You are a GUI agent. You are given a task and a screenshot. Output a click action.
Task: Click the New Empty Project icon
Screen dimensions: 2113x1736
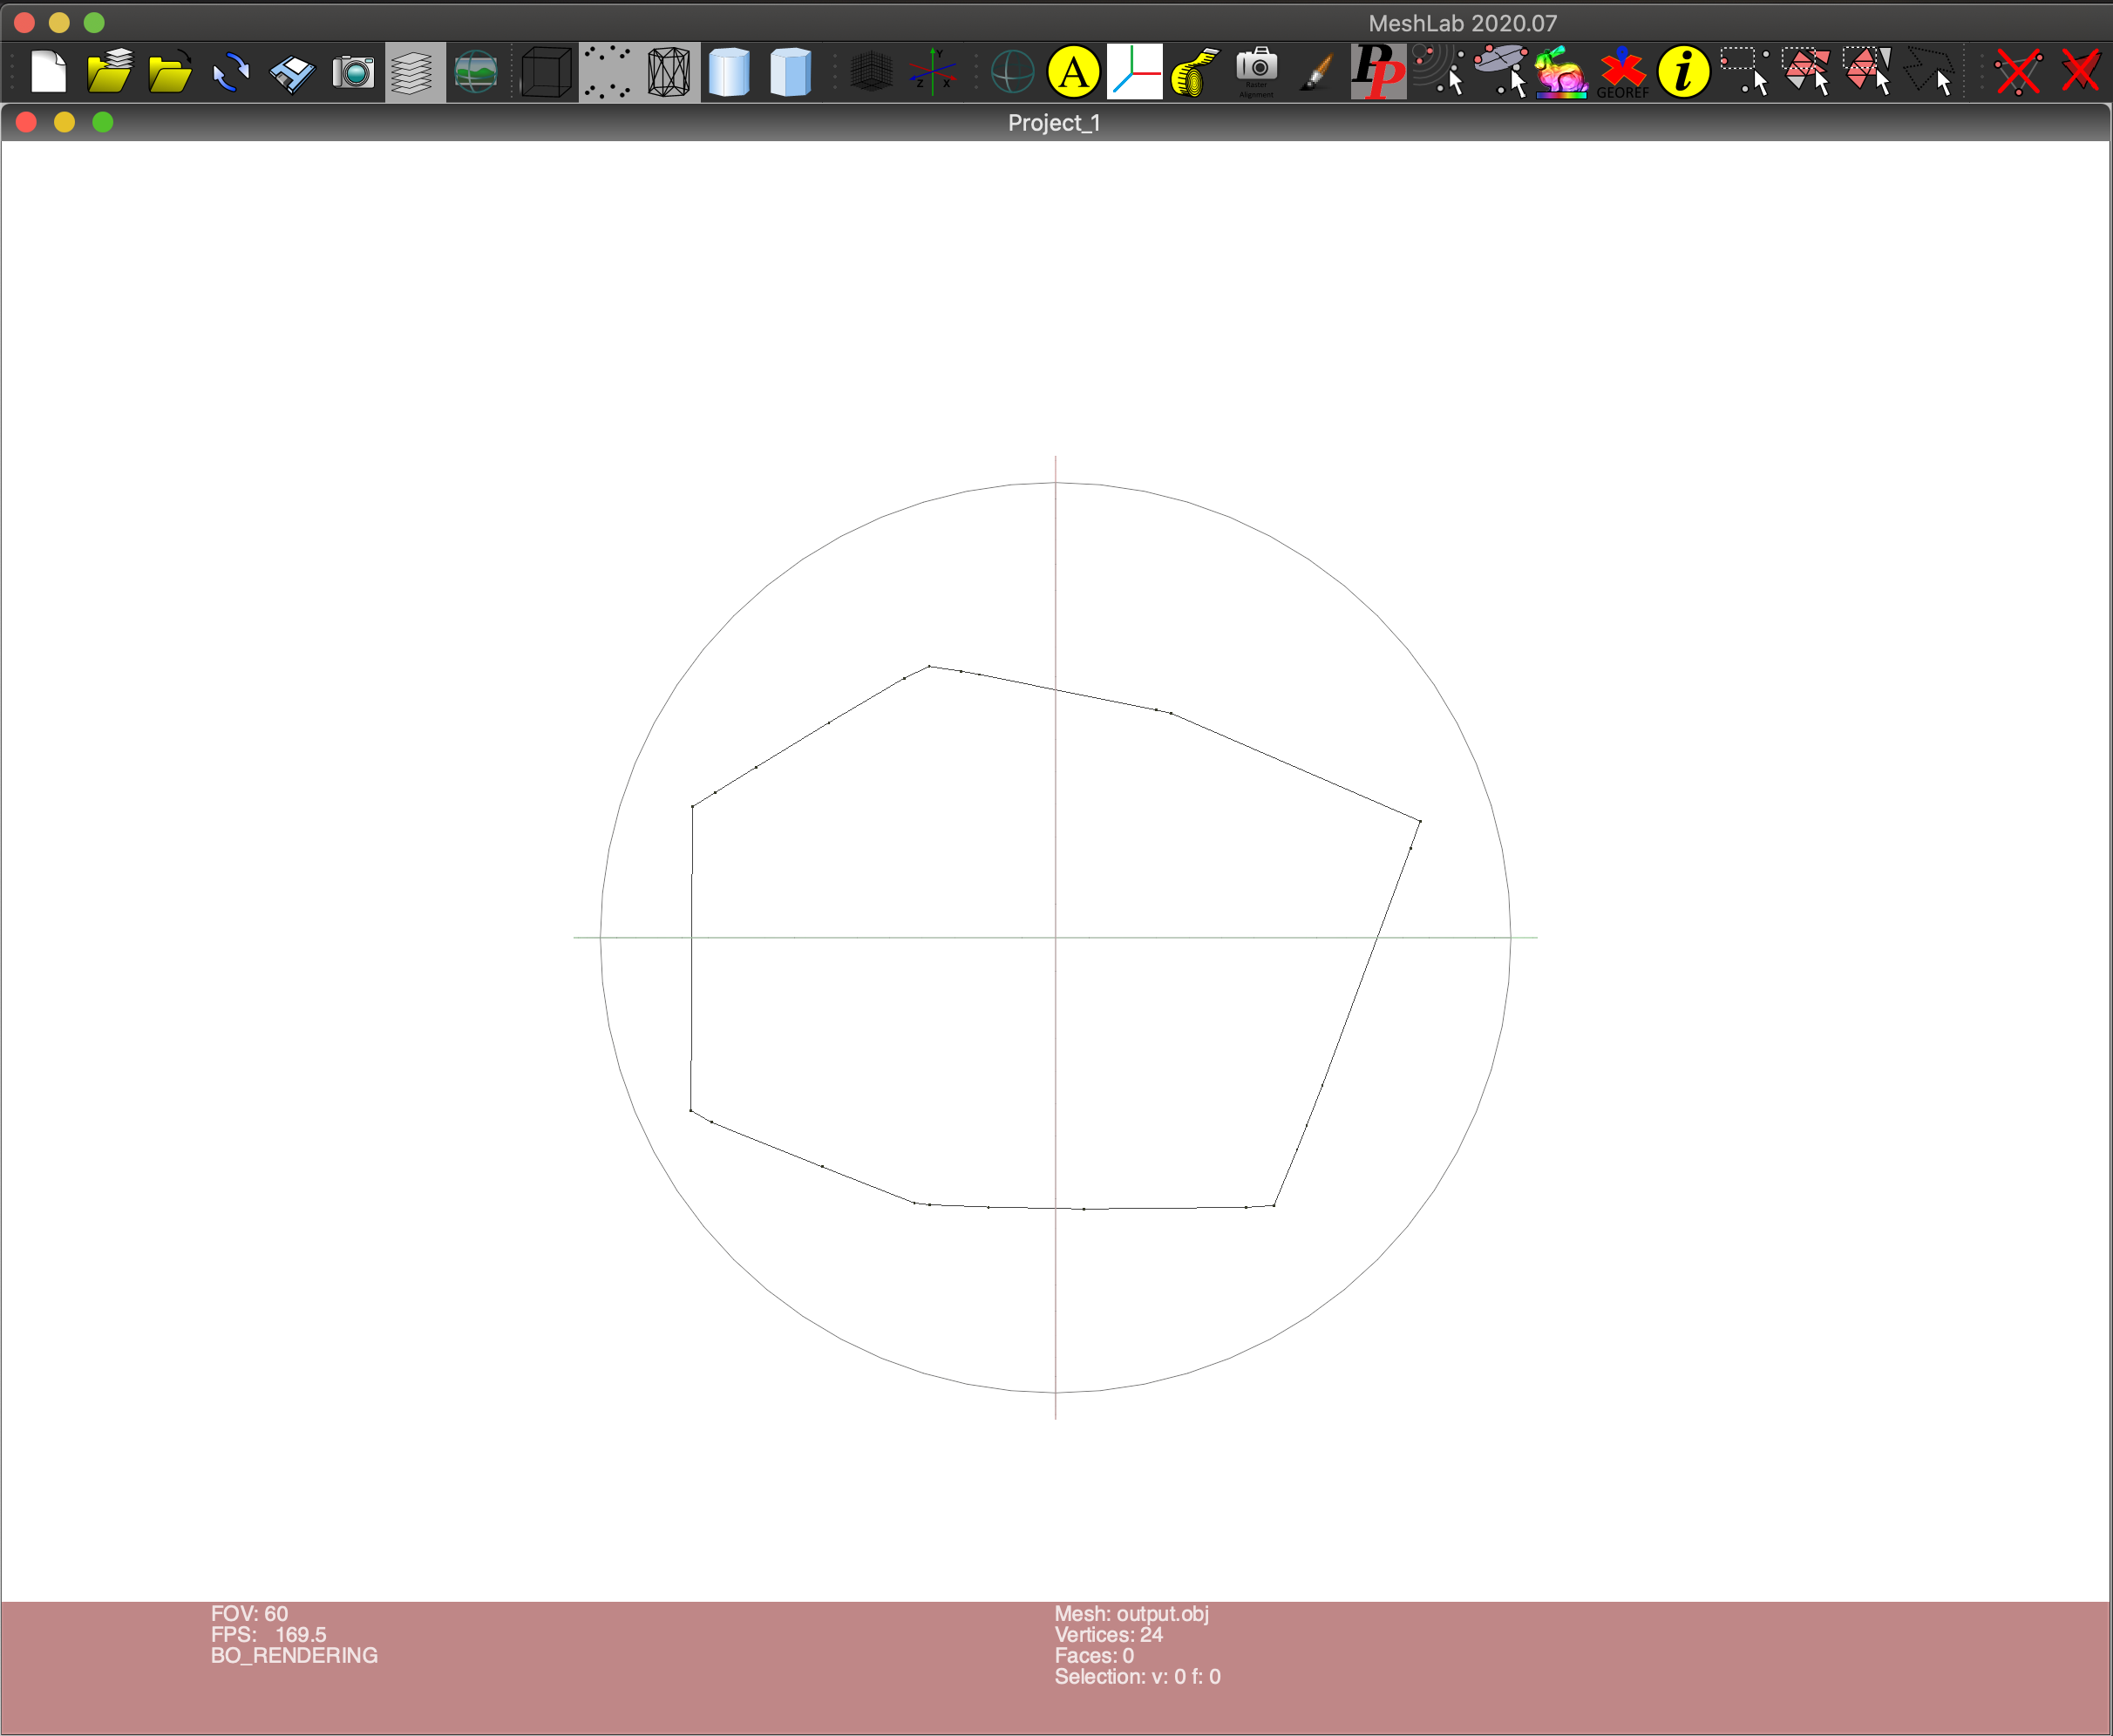tap(47, 72)
